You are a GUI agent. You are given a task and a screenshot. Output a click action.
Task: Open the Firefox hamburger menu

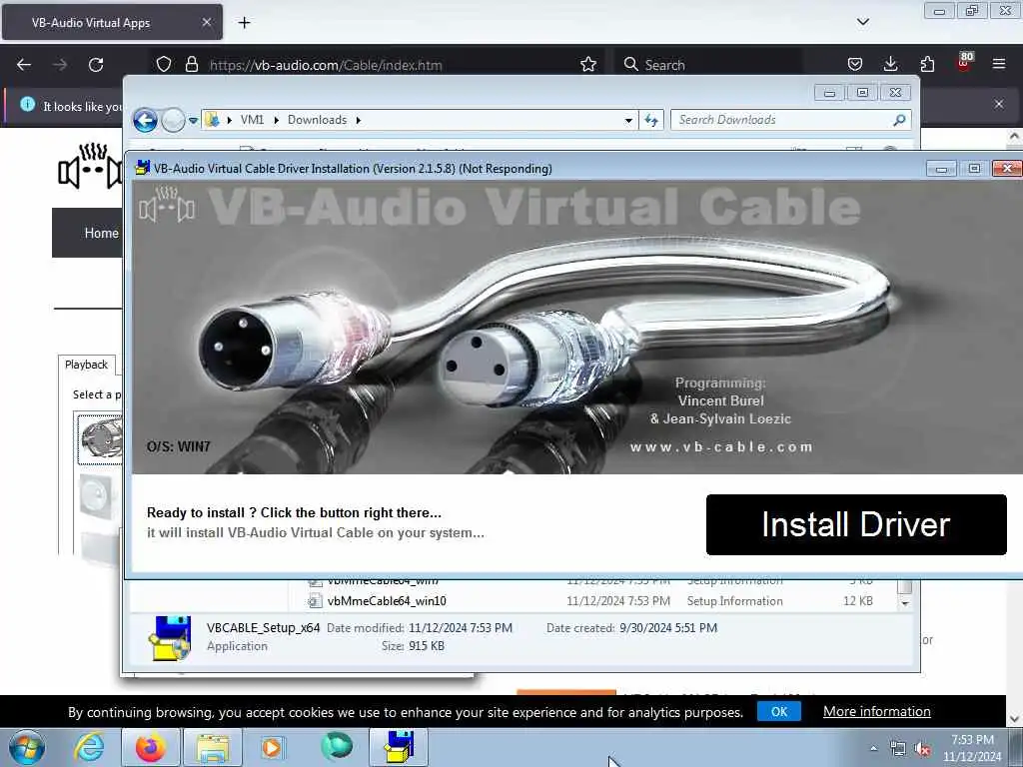pyautogui.click(x=999, y=65)
